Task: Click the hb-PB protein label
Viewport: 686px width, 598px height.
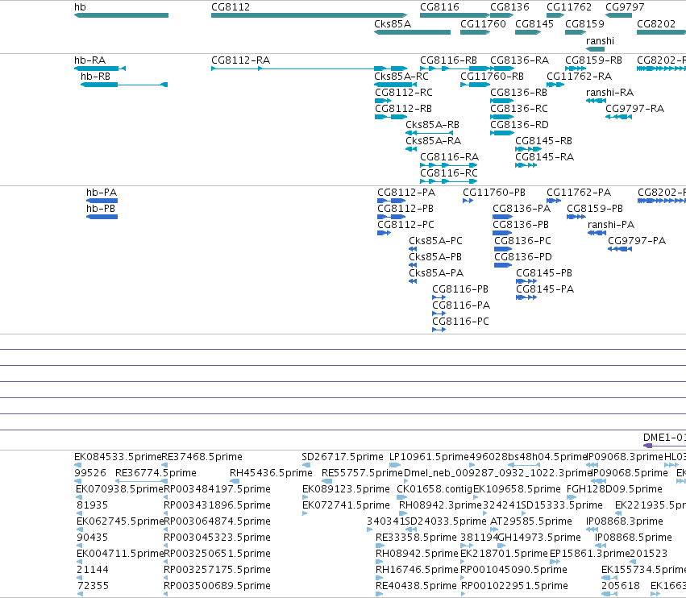Action: [x=101, y=209]
